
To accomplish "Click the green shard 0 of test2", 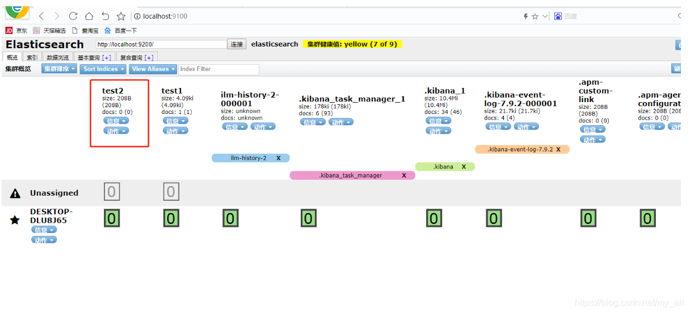I will pyautogui.click(x=112, y=218).
